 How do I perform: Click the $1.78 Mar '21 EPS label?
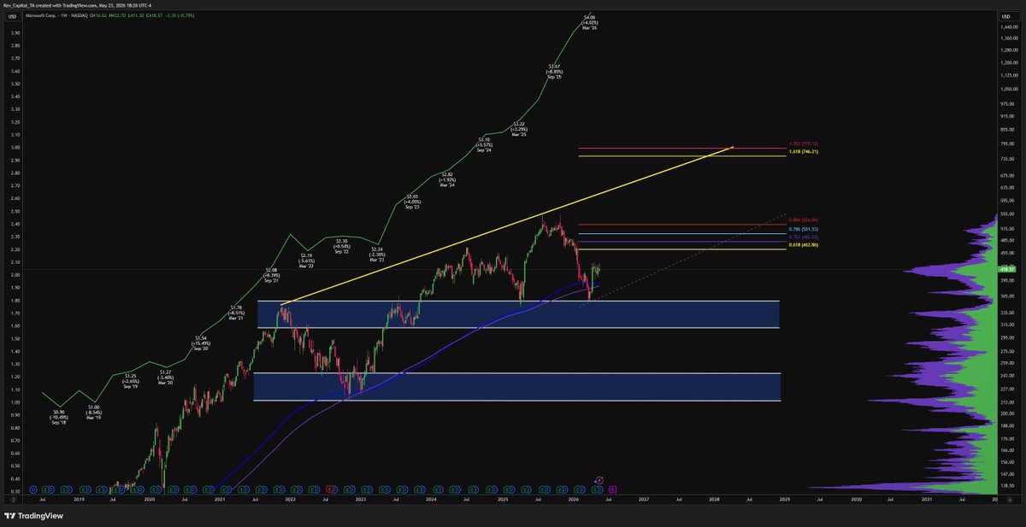coord(235,313)
